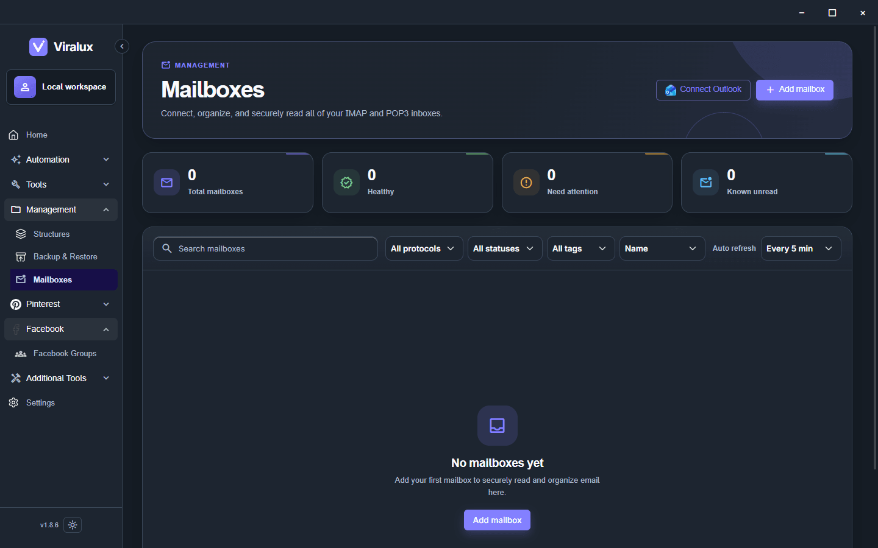The height and width of the screenshot is (548, 878).
Task: Click the search magnifier icon
Action: tap(166, 248)
